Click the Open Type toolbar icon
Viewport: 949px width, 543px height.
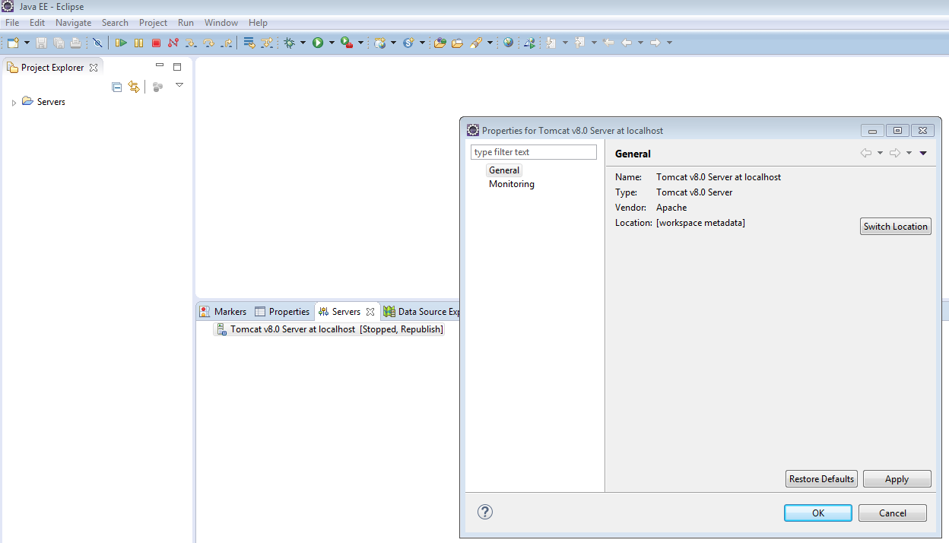click(x=440, y=43)
